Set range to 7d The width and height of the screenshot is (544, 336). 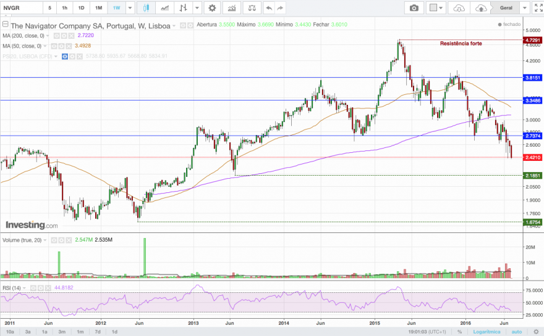click(x=98, y=332)
